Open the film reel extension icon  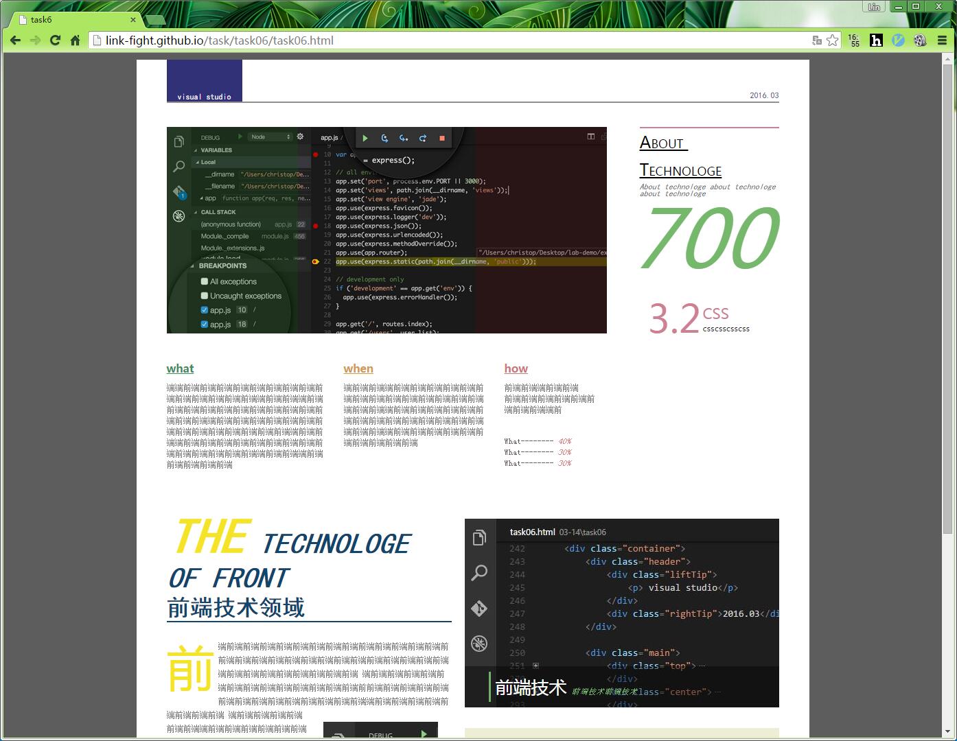[x=919, y=40]
